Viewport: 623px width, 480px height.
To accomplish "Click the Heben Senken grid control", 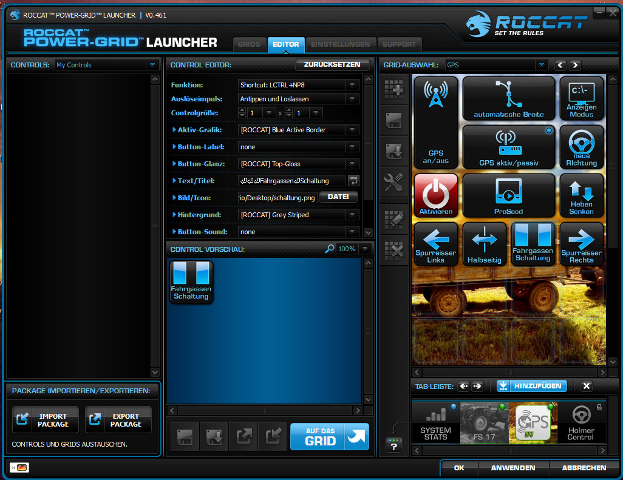I will [581, 195].
